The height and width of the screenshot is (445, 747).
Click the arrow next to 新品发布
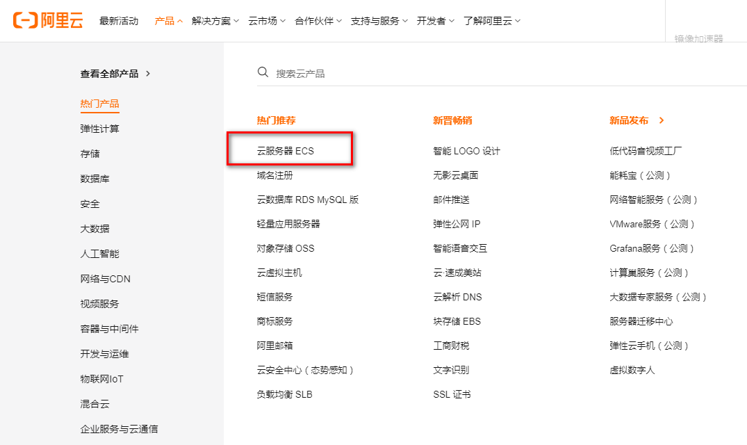[x=662, y=120]
